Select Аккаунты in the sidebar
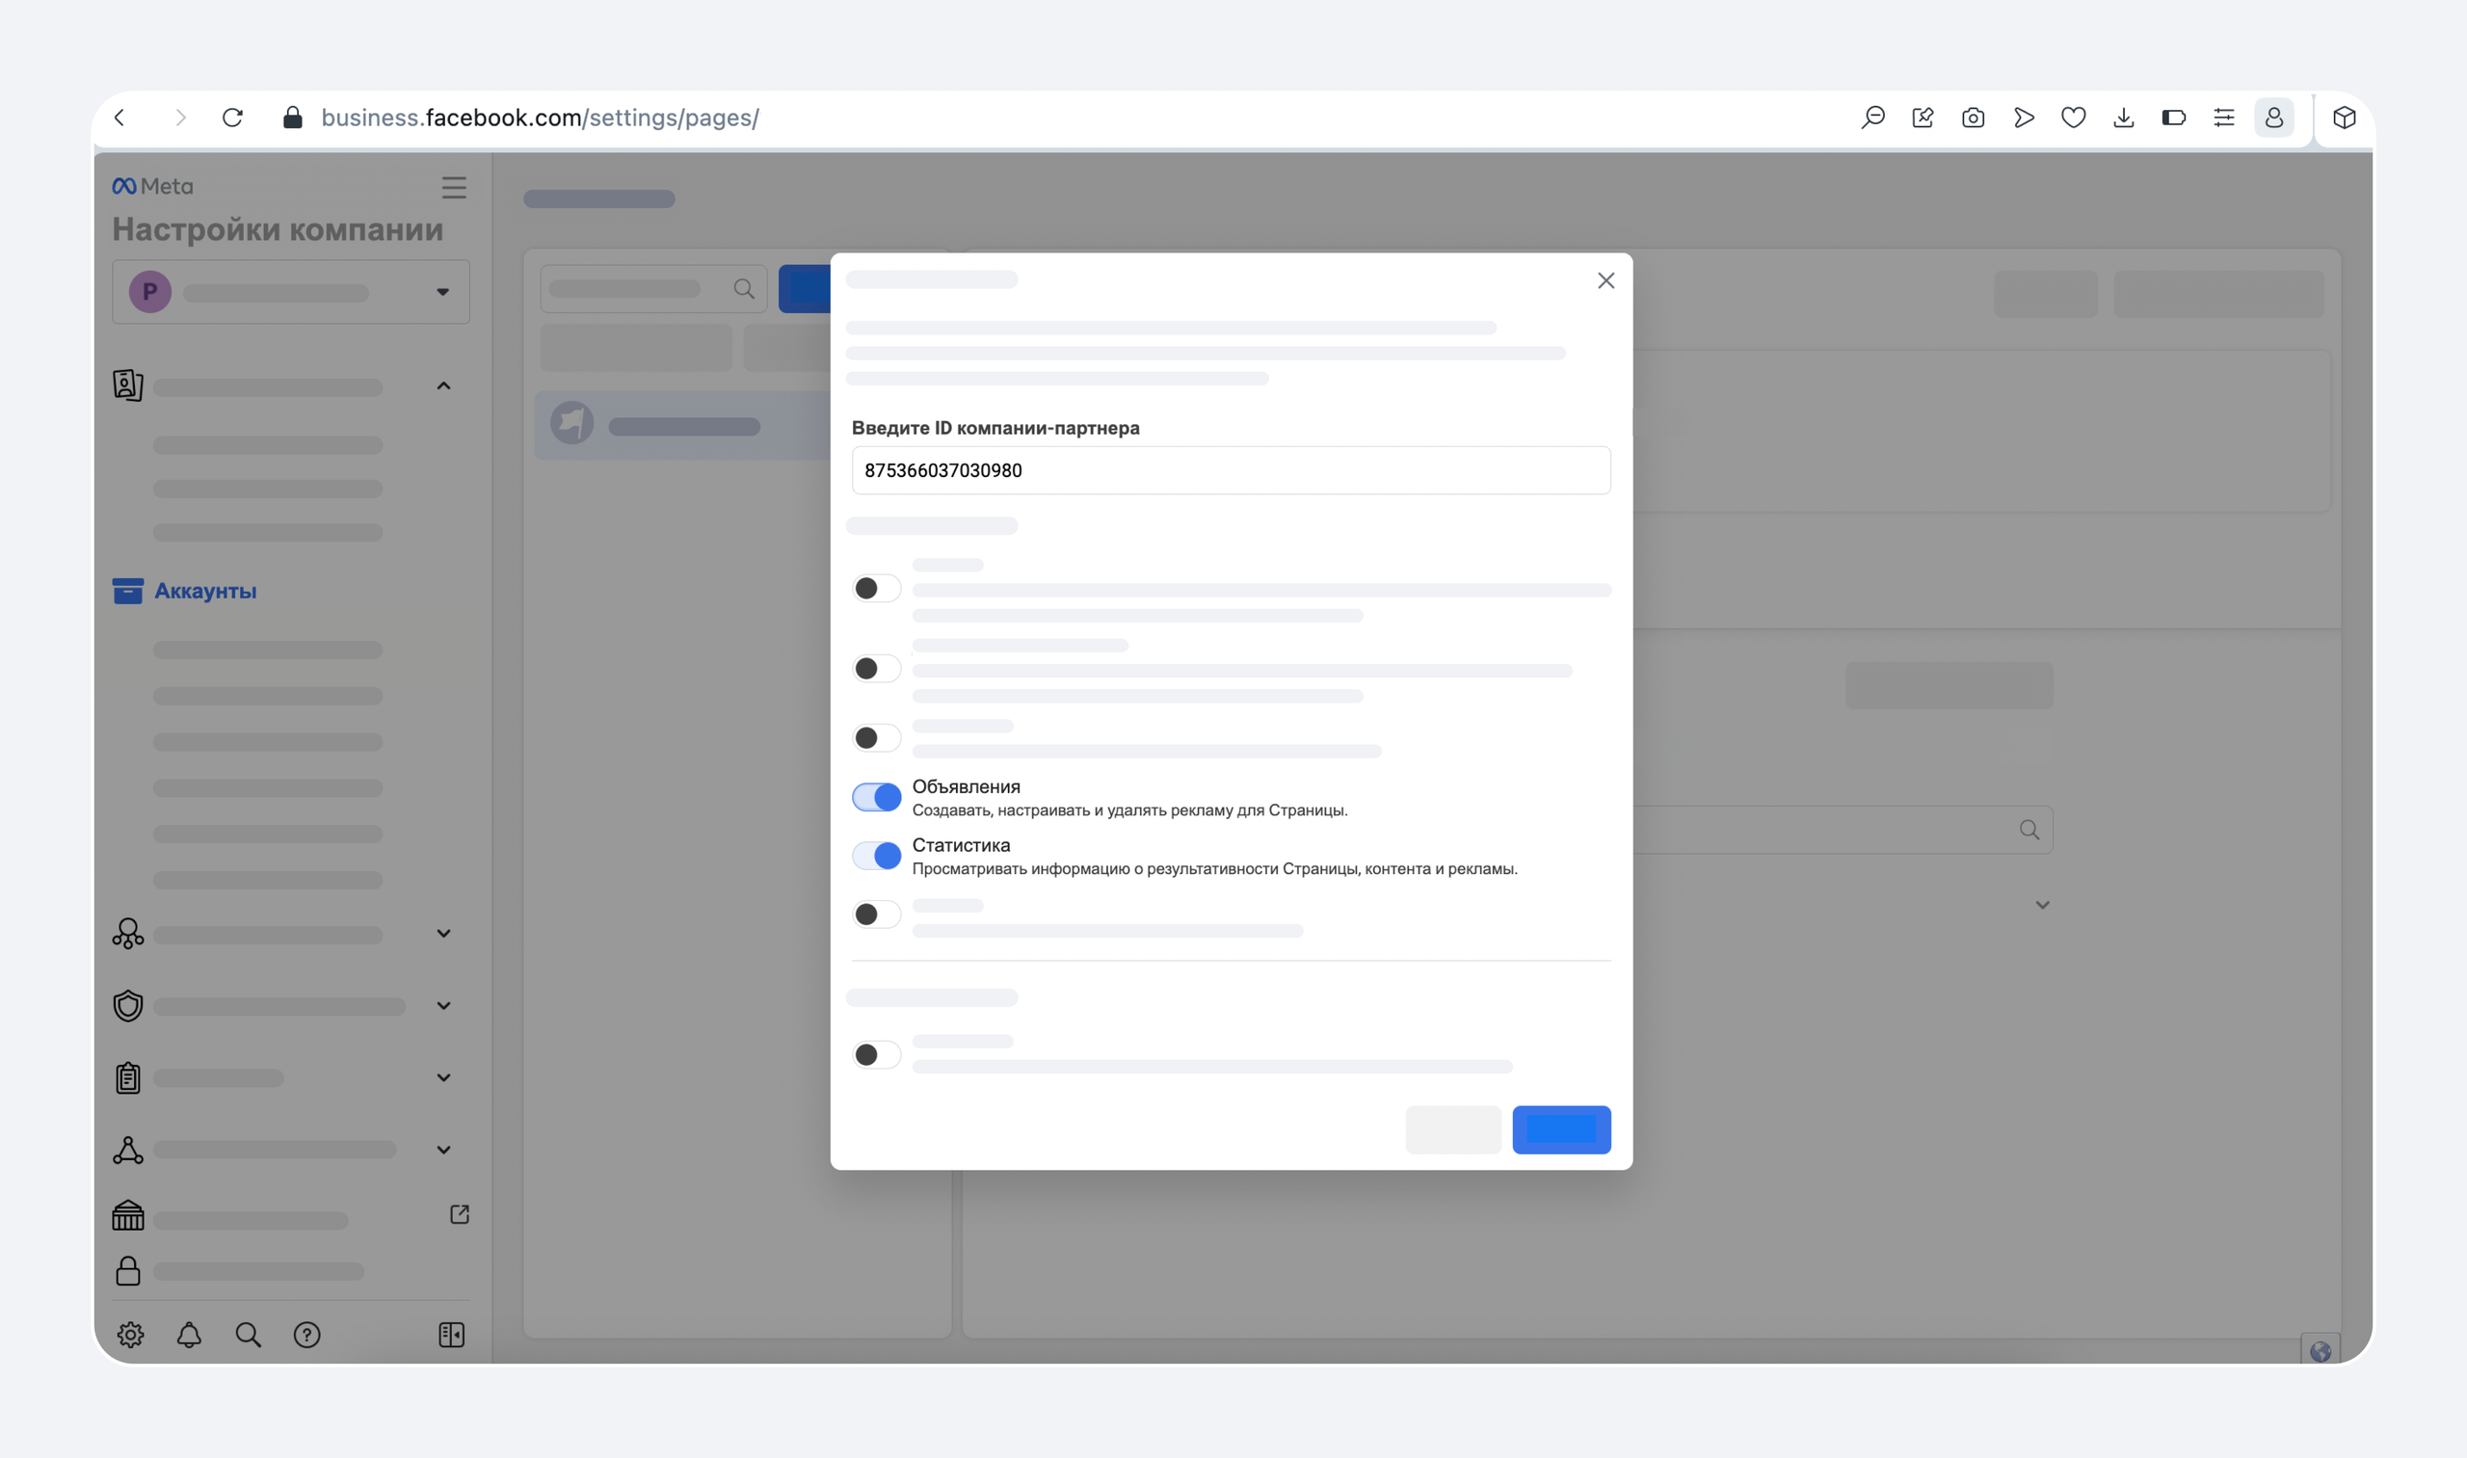The width and height of the screenshot is (2467, 1458). point(204,591)
